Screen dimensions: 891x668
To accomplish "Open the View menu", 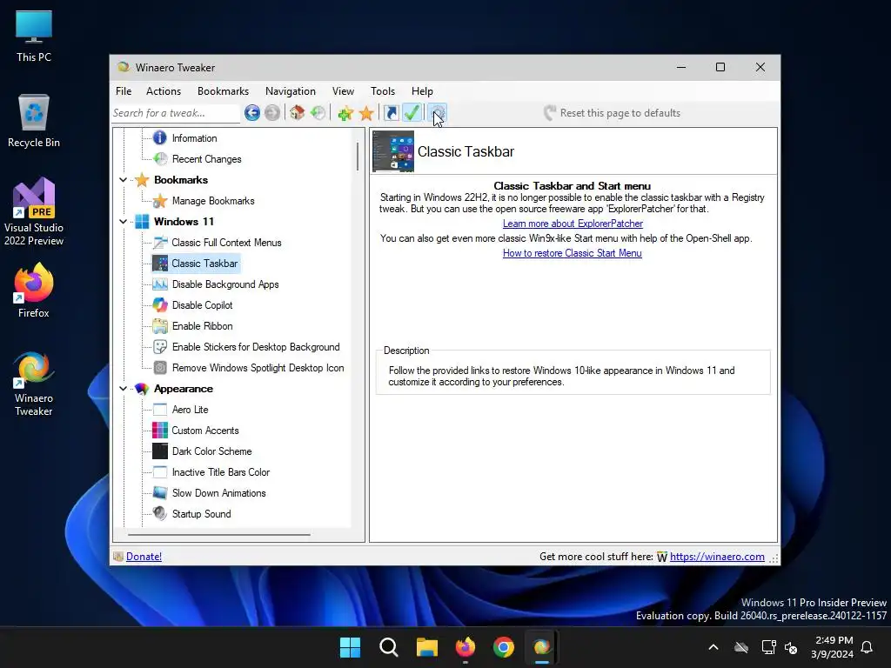I will tap(343, 90).
